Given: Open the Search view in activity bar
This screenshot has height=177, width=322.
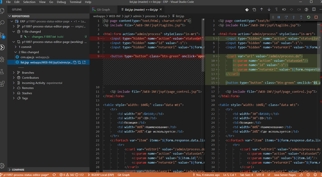Looking at the screenshot, I should [2, 23].
